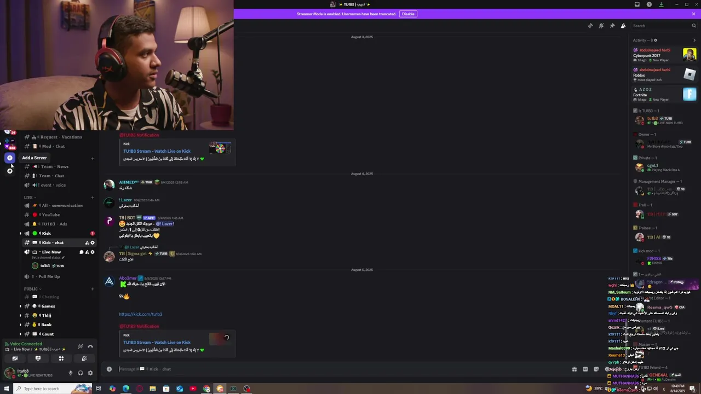Expand the Bank channel arrow
The width and height of the screenshot is (701, 394).
click(x=21, y=325)
